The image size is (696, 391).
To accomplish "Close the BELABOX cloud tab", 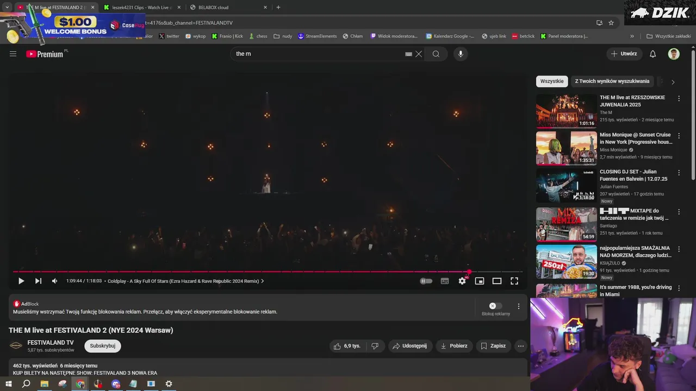I will pyautogui.click(x=265, y=8).
